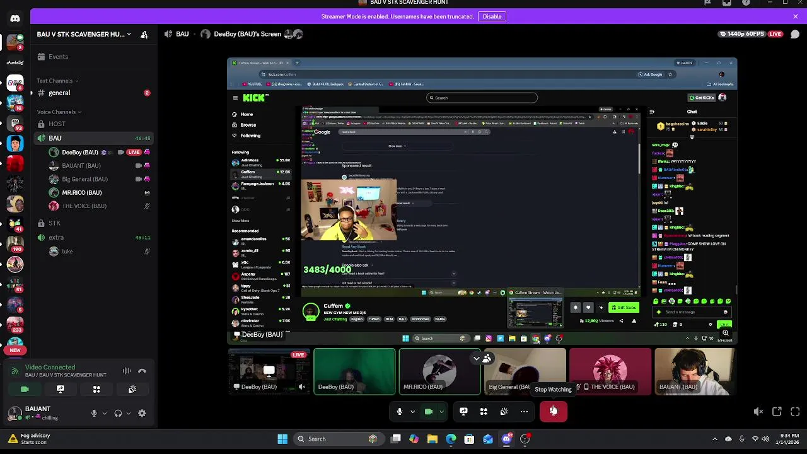This screenshot has width=807, height=454.
Task: Open Discord from the taskbar
Action: click(x=506, y=439)
